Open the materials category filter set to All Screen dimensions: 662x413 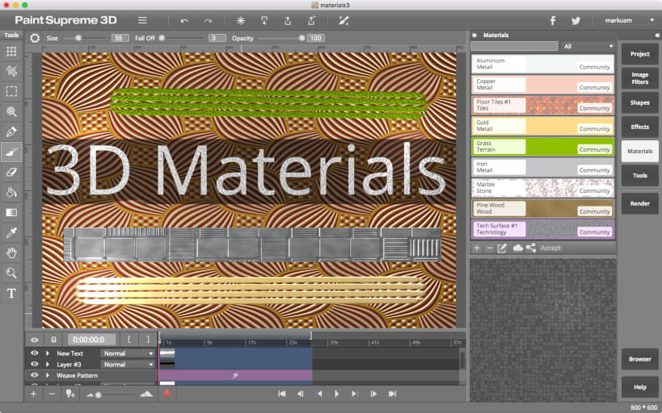pyautogui.click(x=588, y=47)
